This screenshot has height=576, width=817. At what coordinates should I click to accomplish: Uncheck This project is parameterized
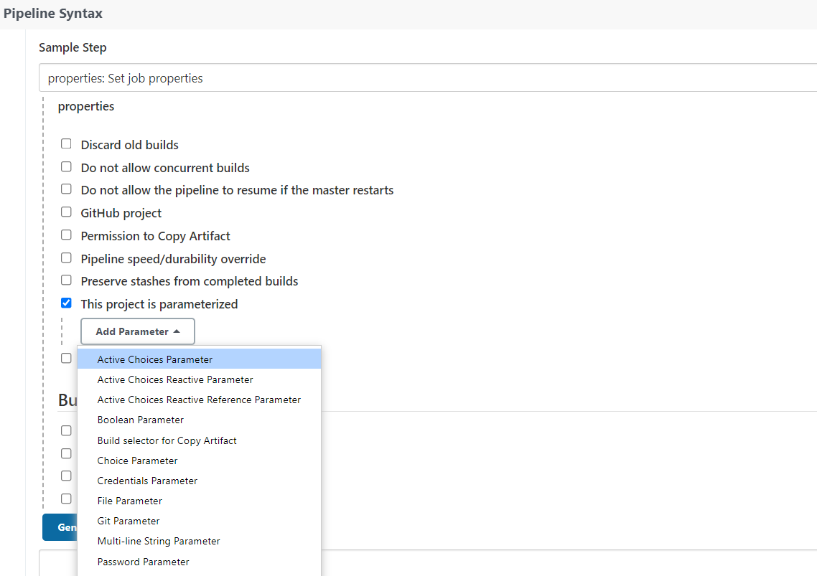coord(66,303)
